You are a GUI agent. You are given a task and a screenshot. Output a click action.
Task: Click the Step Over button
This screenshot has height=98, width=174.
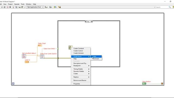22,7
